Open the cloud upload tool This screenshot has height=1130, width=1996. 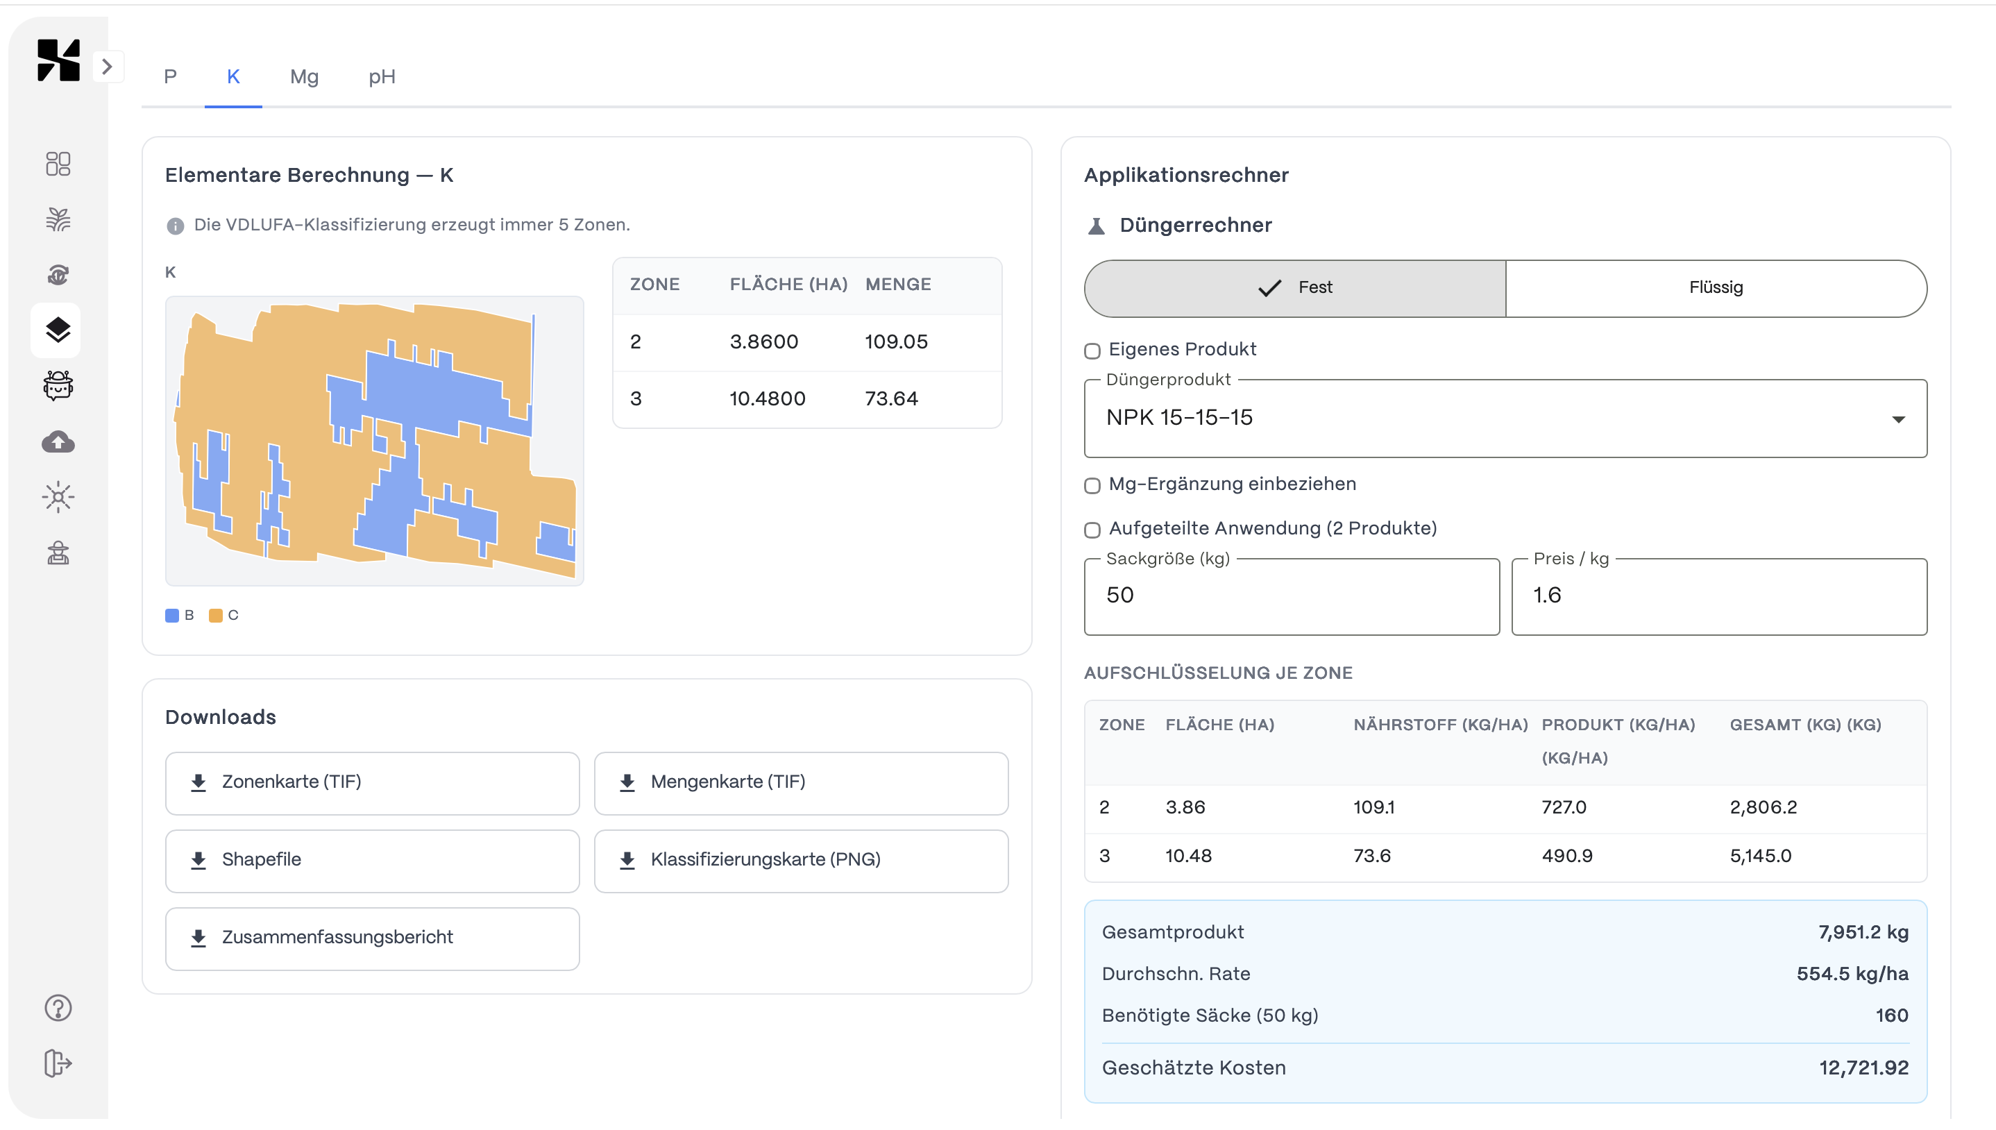58,441
